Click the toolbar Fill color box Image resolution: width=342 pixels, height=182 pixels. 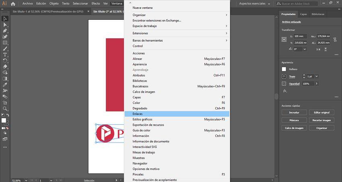[x=4, y=120]
